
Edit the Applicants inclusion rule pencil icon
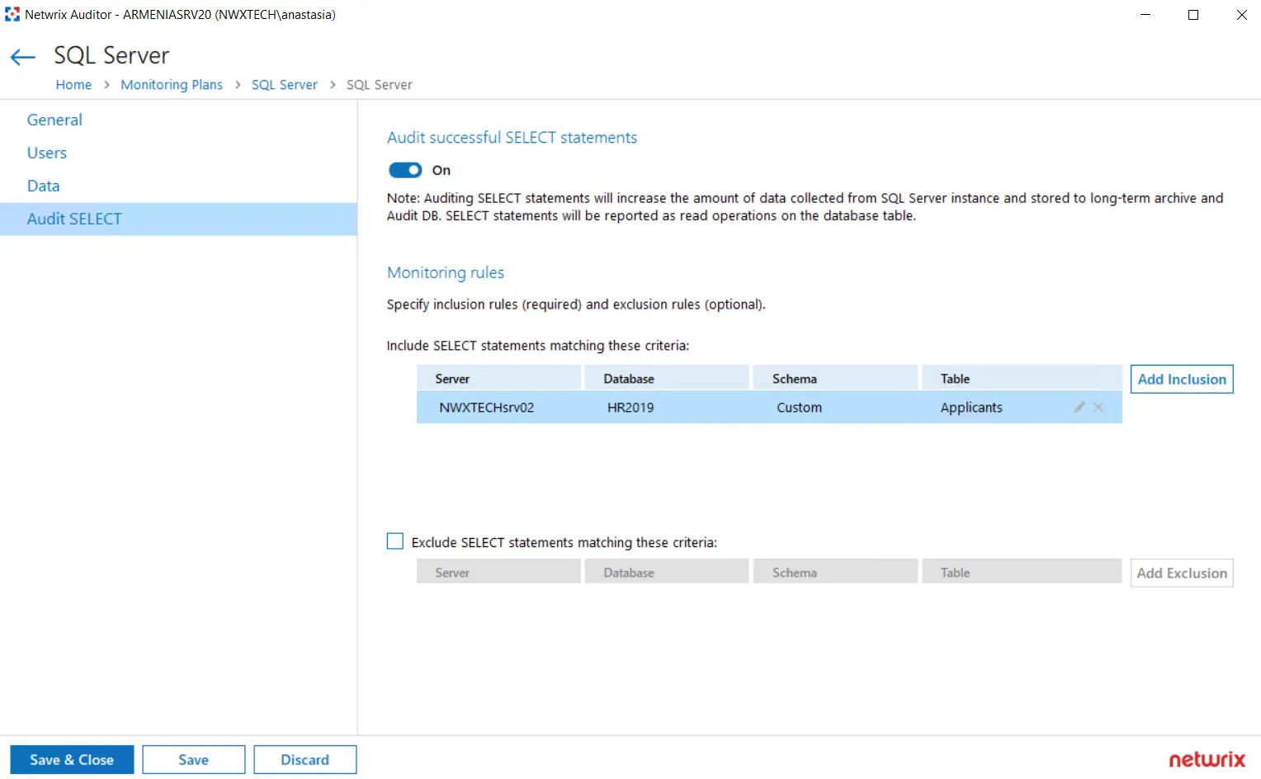click(1079, 407)
